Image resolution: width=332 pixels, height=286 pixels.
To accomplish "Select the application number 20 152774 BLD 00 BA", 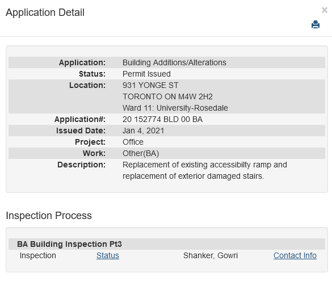I will [162, 119].
